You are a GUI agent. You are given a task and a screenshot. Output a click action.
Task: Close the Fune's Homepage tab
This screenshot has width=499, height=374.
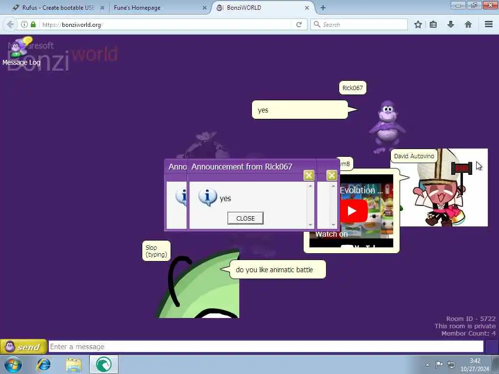205,8
